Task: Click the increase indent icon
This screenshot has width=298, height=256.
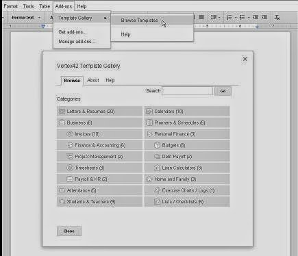Action: tap(264, 17)
